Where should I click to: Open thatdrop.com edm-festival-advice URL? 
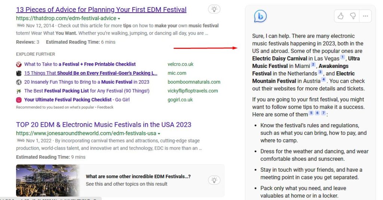coord(66,18)
